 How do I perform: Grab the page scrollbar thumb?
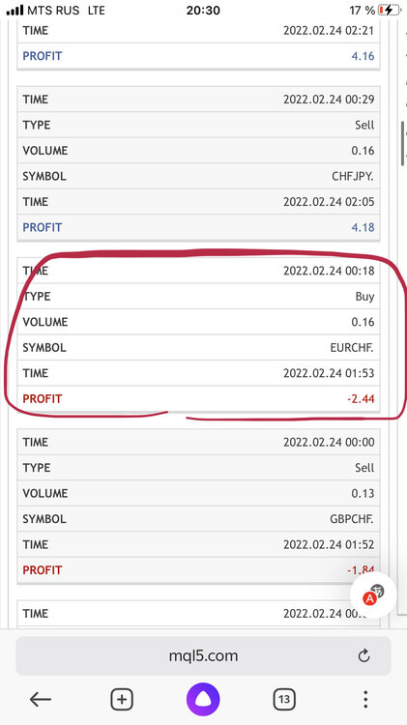(402, 138)
